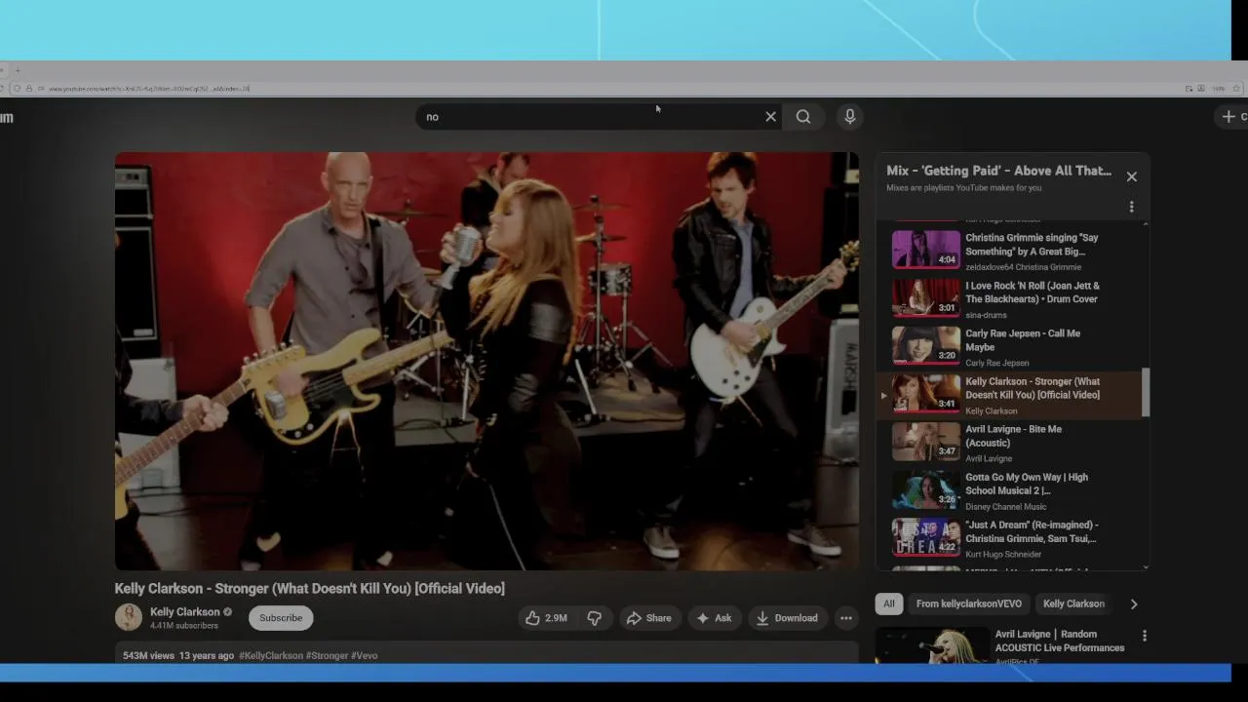Select the 'From kellyclarksonVEVO' chip
1248x702 pixels.
coord(969,604)
